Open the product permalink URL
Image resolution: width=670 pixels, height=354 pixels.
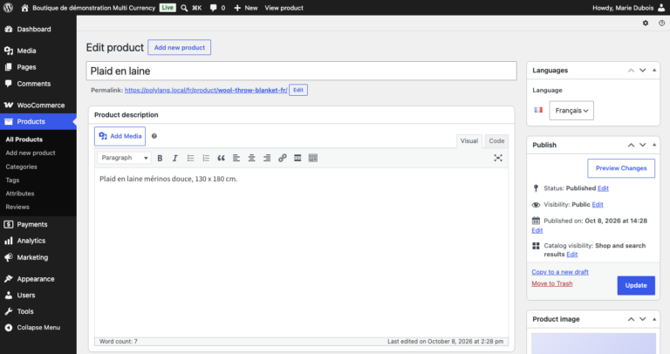click(x=206, y=90)
